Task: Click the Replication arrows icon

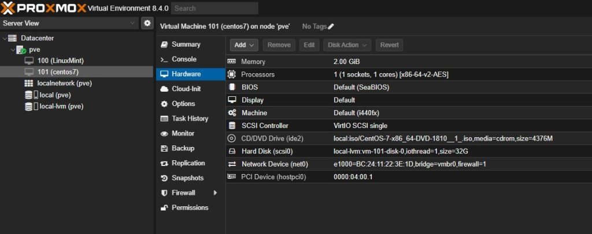Action: pyautogui.click(x=164, y=163)
